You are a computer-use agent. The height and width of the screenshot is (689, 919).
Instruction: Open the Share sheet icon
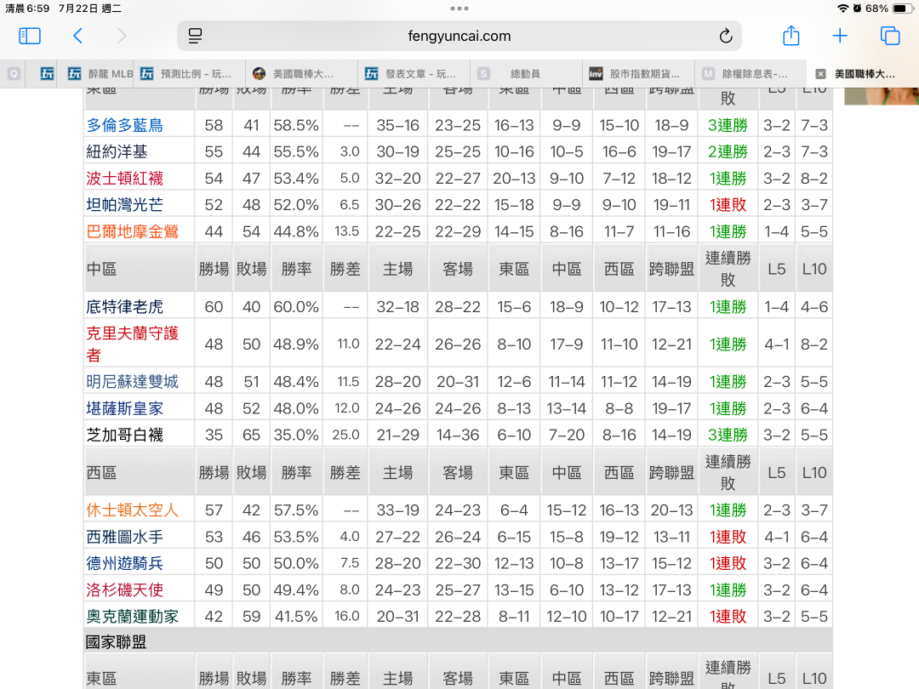[791, 35]
